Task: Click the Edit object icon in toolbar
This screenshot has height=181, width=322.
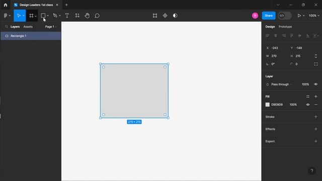Action: click(x=155, y=16)
